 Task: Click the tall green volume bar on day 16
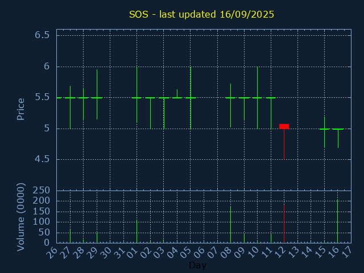[x=337, y=221]
